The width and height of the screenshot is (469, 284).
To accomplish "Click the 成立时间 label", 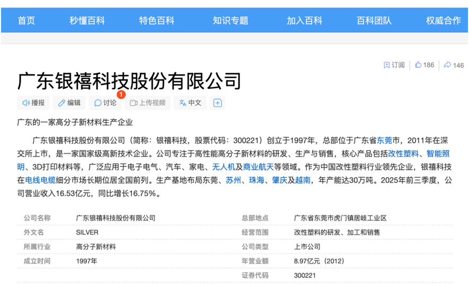I will pyautogui.click(x=37, y=261).
